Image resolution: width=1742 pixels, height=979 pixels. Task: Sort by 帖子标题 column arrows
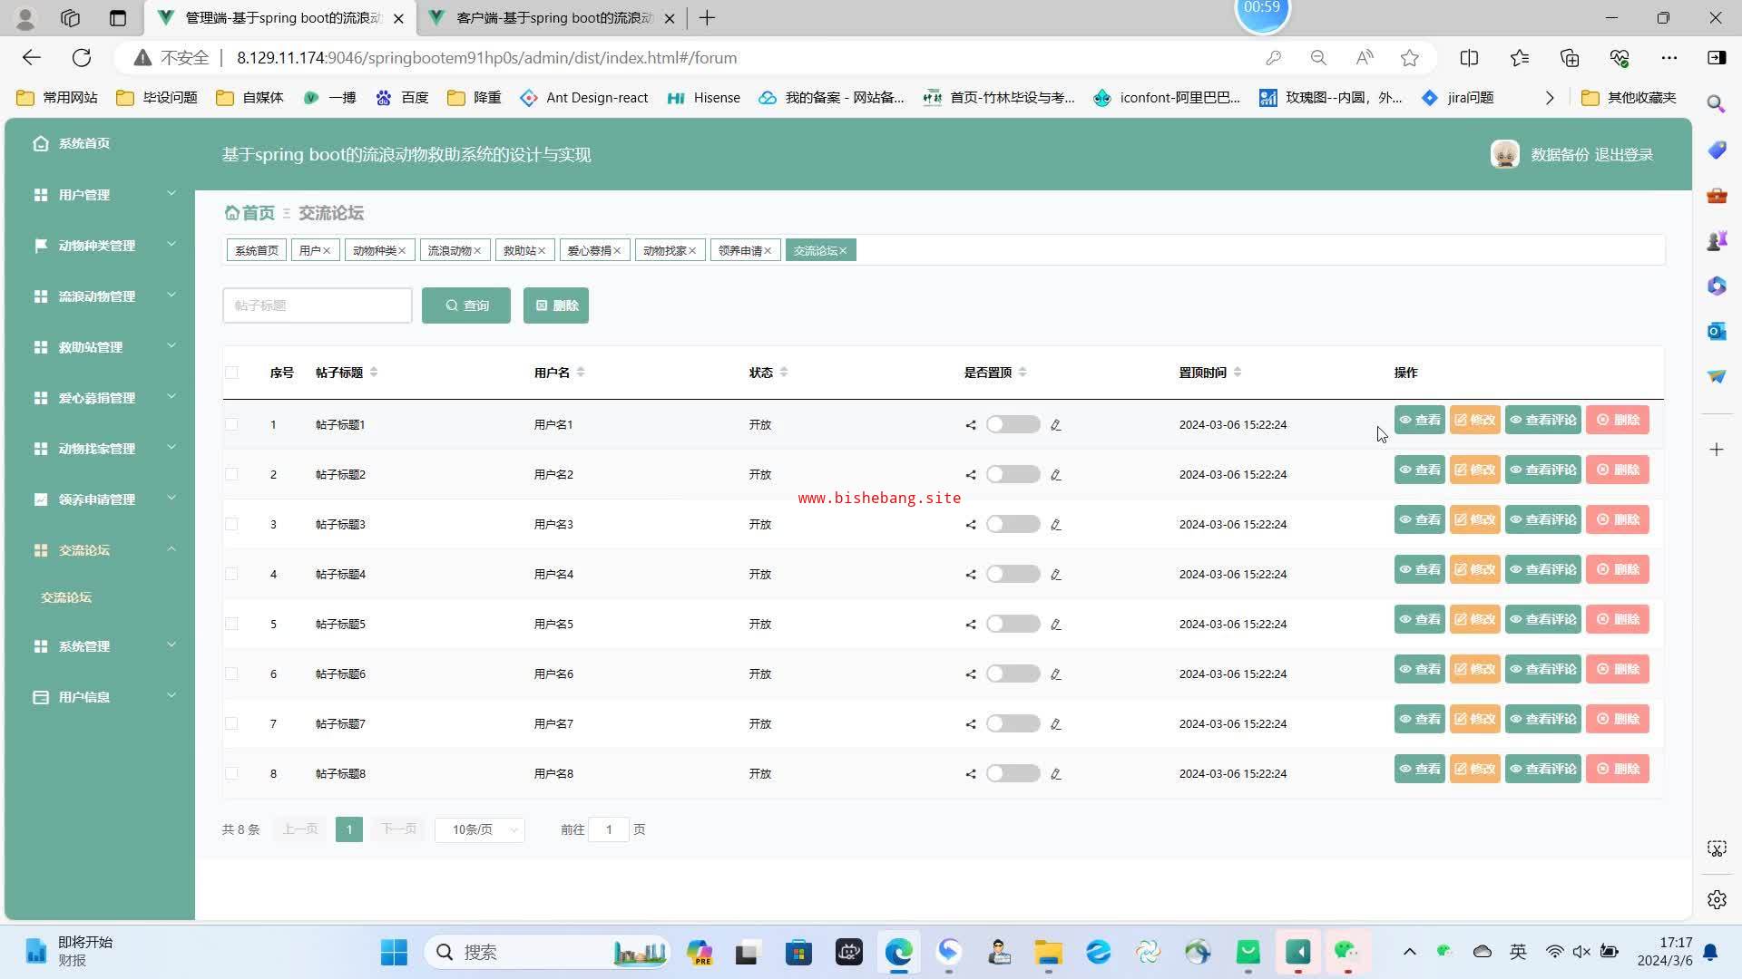pyautogui.click(x=374, y=373)
